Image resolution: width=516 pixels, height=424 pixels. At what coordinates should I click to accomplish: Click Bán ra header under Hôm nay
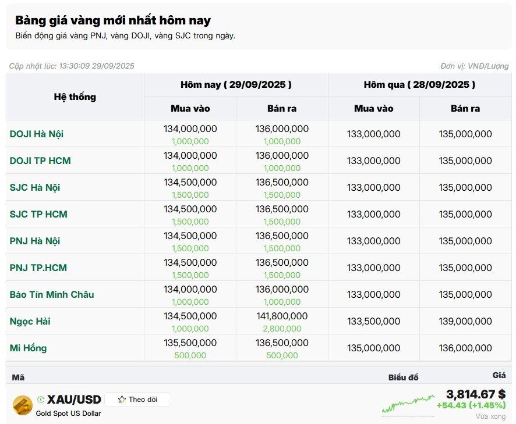point(282,108)
